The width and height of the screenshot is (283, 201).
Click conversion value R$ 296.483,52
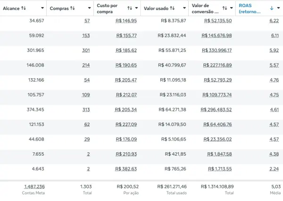[x=216, y=109]
